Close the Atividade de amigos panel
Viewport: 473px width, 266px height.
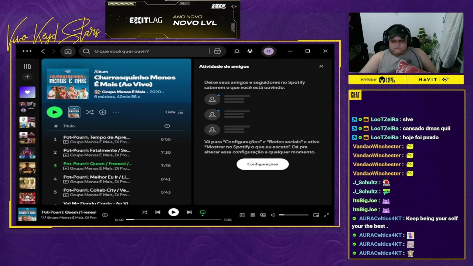[321, 66]
